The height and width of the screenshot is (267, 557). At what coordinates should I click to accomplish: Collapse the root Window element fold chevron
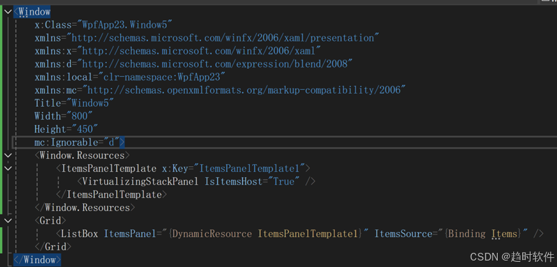coord(7,12)
